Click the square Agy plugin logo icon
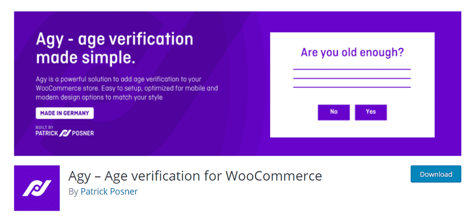The height and width of the screenshot is (220, 473). pos(37,188)
